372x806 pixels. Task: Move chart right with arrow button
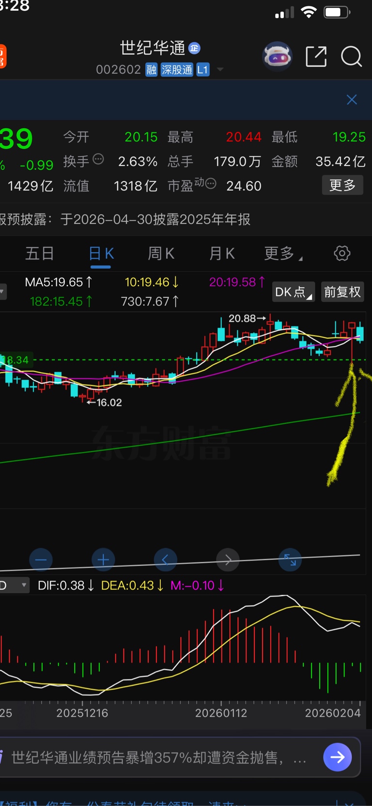point(228,560)
